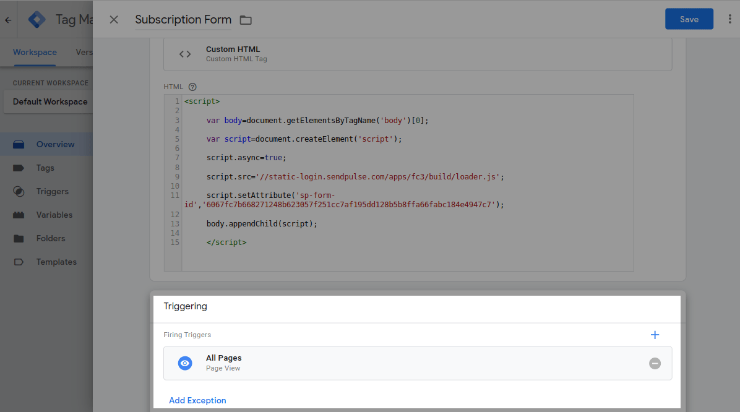Add a firing trigger with plus icon
This screenshot has width=740, height=412.
pos(655,335)
